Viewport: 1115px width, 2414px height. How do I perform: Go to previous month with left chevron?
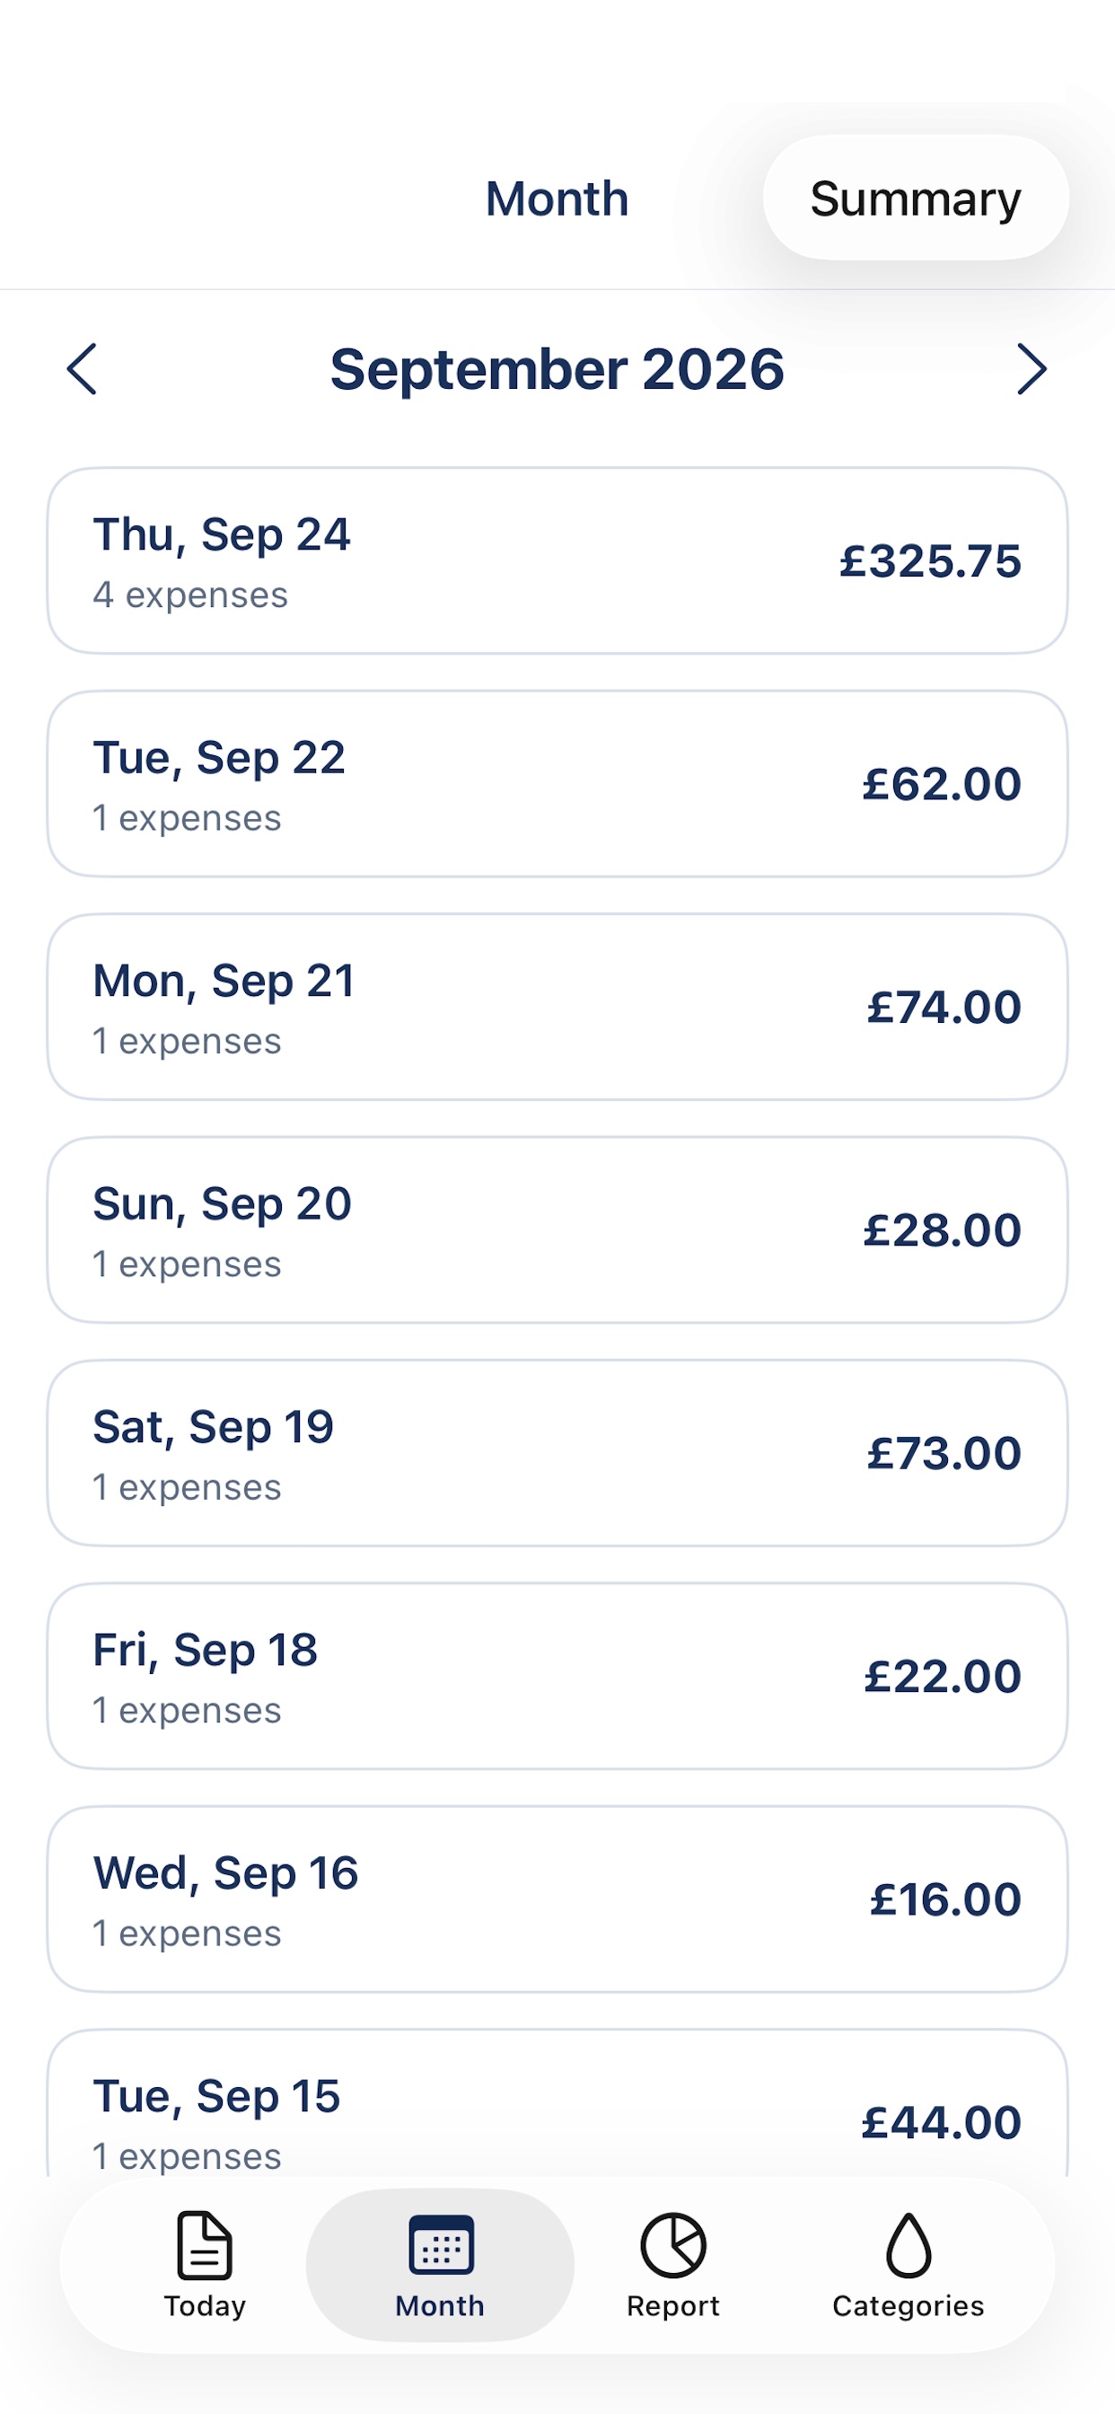(x=83, y=369)
